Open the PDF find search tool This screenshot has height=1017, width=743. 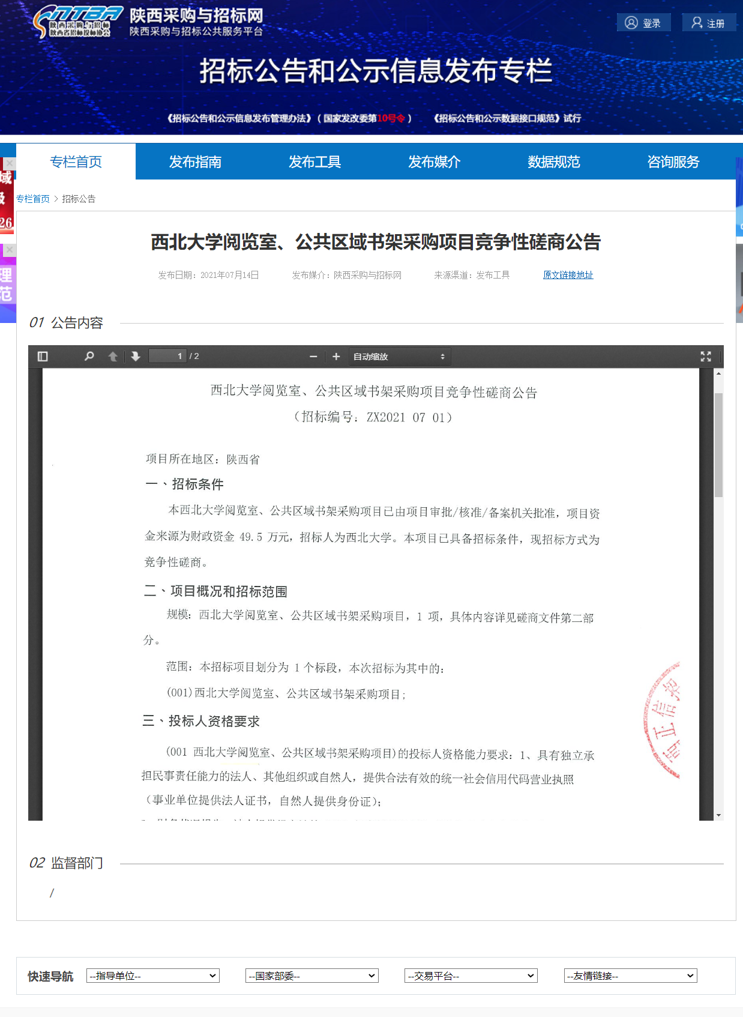pyautogui.click(x=89, y=357)
